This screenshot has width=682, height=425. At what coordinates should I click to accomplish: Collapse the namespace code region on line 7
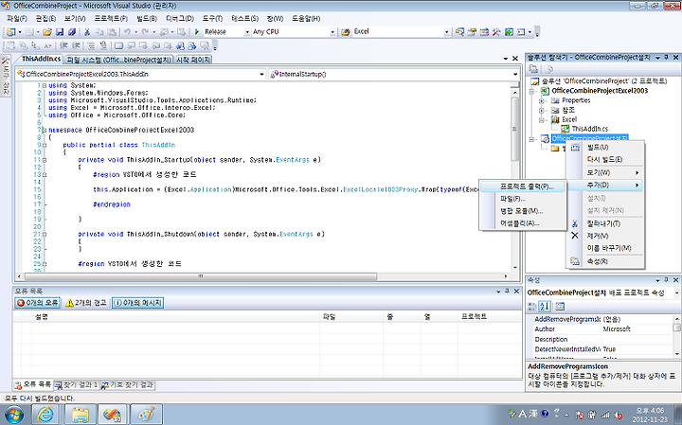click(45, 130)
